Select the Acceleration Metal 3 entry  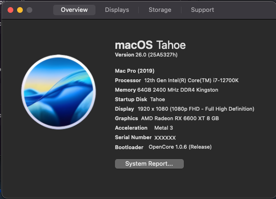[144, 128]
